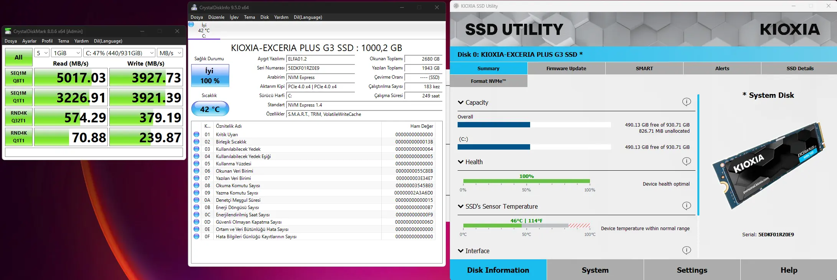Click the status orb for Yazma Komutu Sayısı row

coord(196,193)
